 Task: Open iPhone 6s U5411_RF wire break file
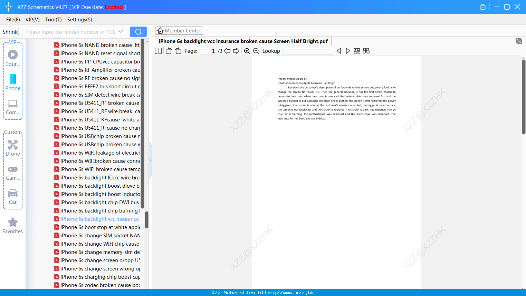pyautogui.click(x=97, y=111)
